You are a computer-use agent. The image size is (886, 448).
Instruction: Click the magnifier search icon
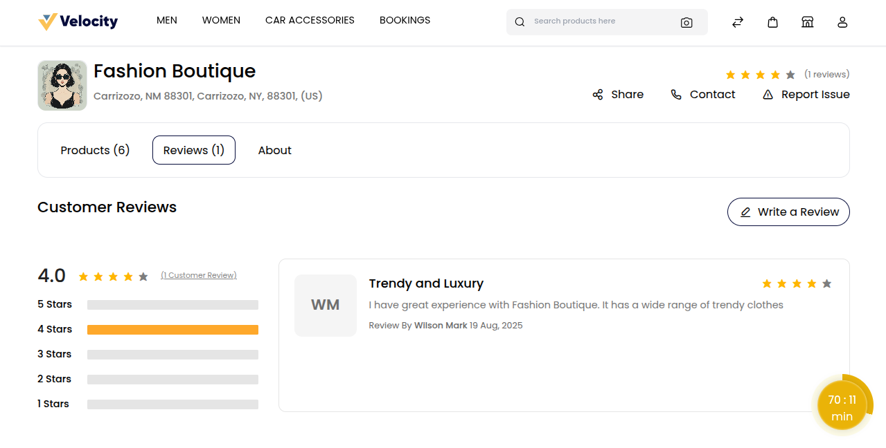tap(520, 22)
